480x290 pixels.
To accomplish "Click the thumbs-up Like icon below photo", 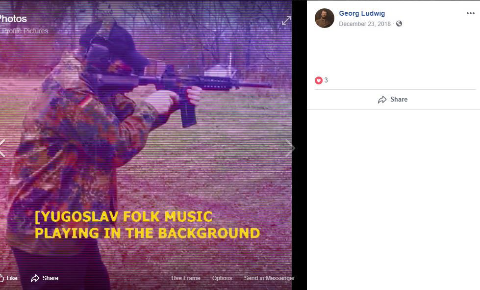I will [x=1, y=278].
